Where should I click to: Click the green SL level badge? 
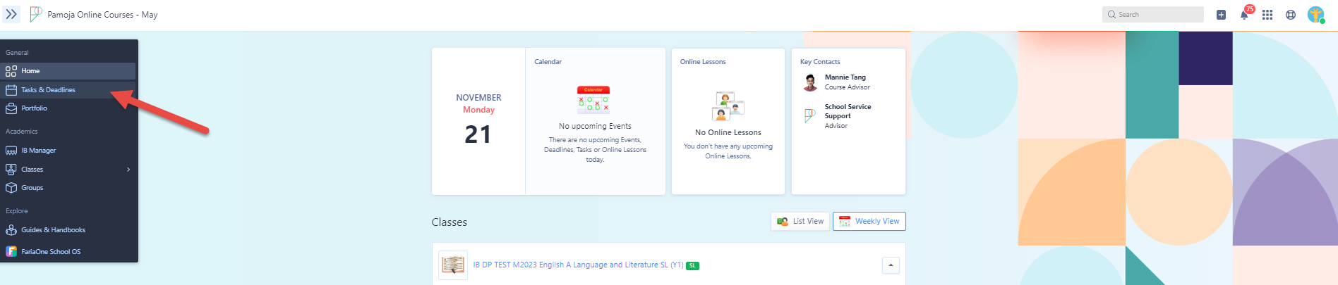692,266
